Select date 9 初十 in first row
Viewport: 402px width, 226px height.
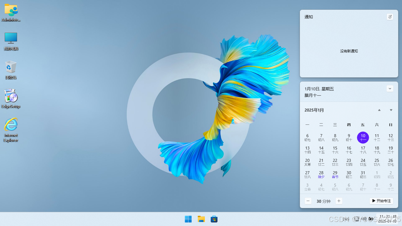tap(349, 137)
